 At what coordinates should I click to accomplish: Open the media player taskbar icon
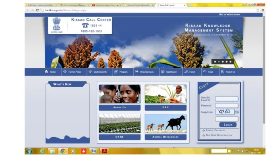coord(73,151)
